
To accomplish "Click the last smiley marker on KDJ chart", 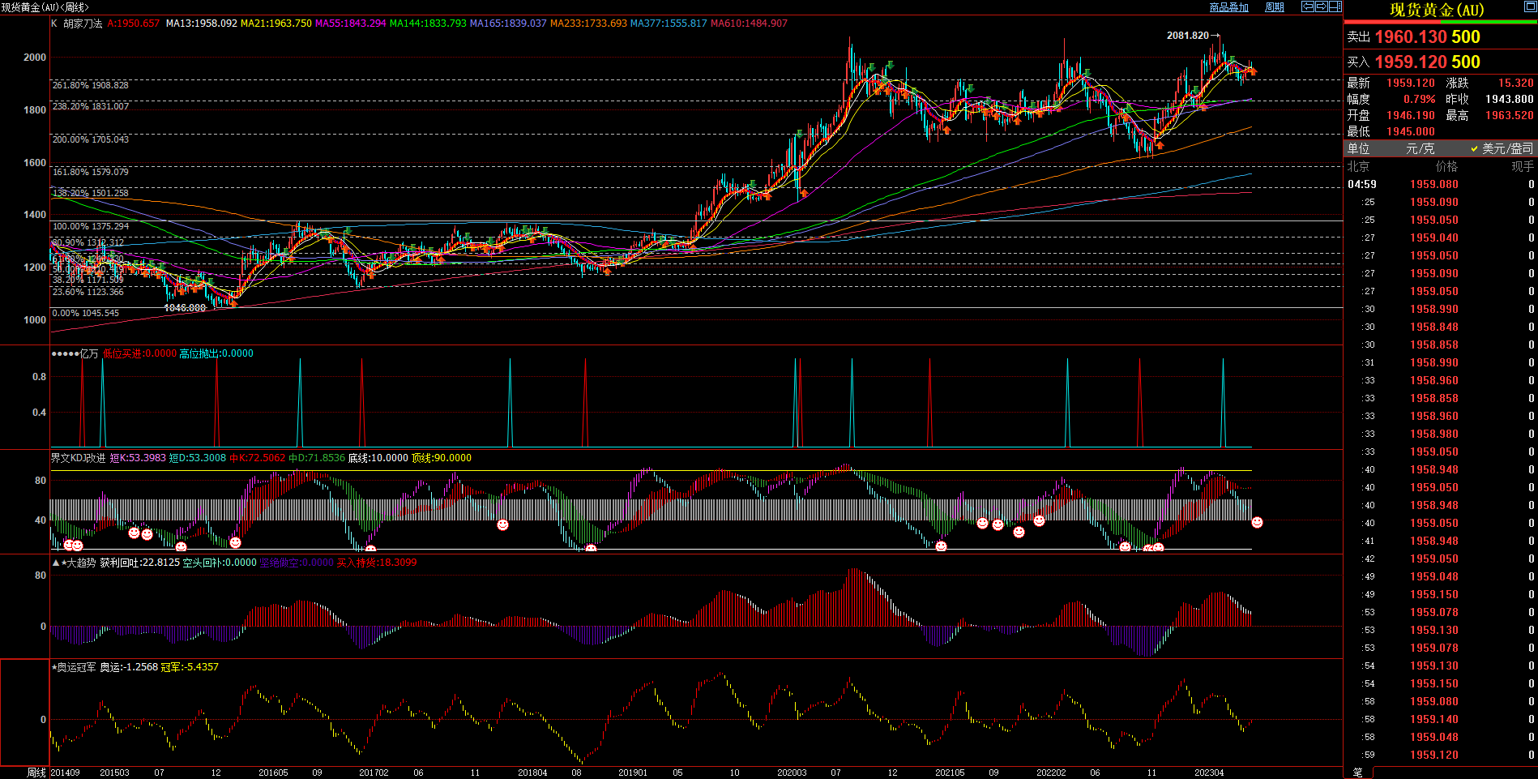I will coord(1257,523).
